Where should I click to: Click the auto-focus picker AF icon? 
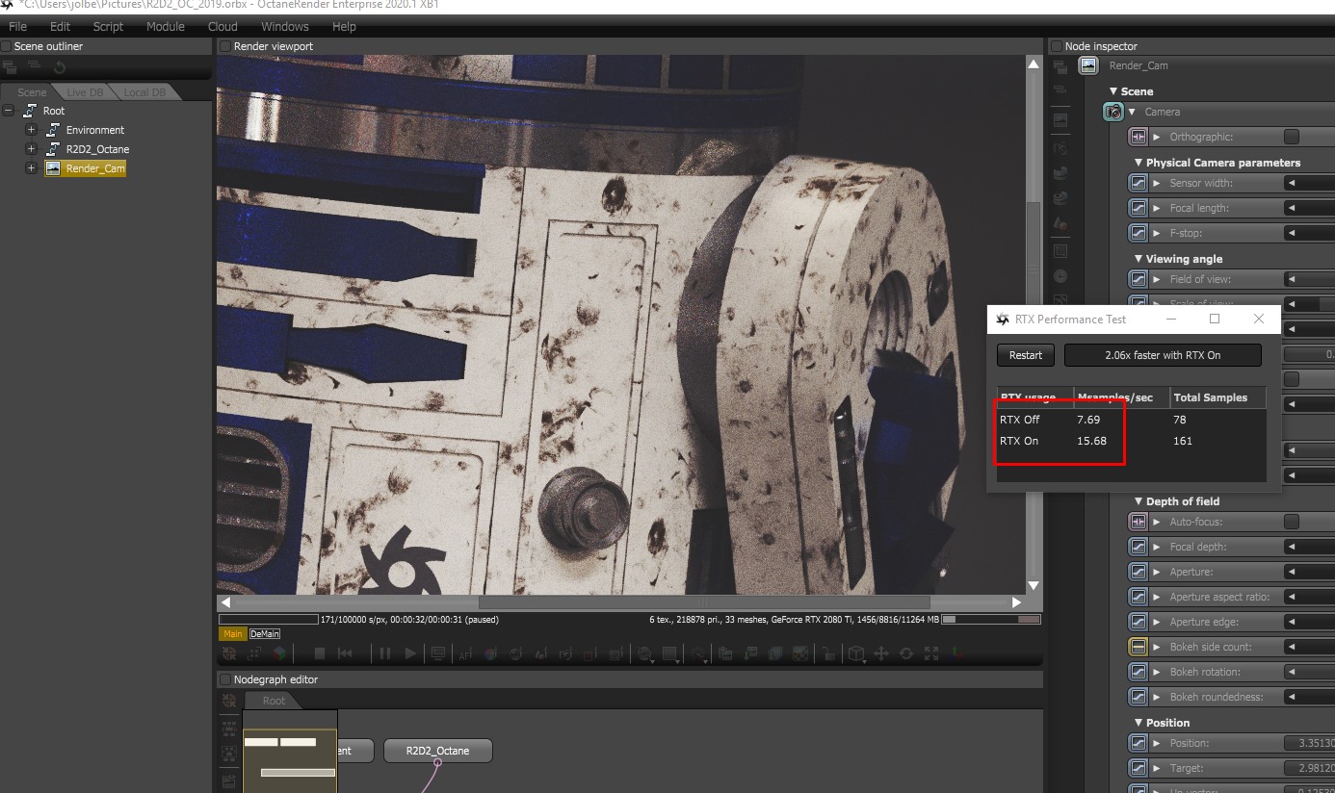[465, 654]
